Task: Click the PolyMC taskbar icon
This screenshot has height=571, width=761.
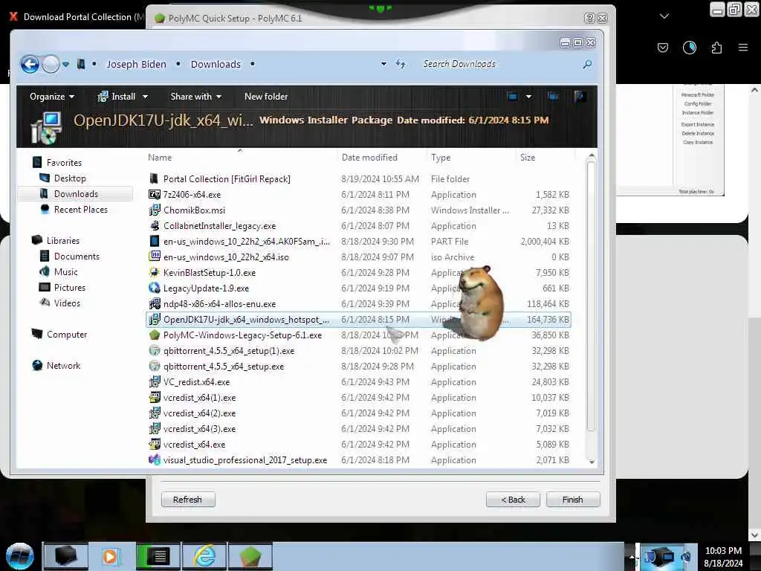Action: pyautogui.click(x=250, y=556)
